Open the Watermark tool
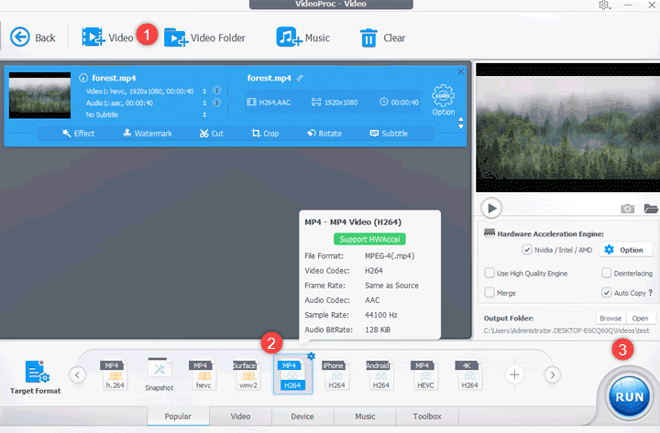This screenshot has width=660, height=433. click(x=148, y=134)
